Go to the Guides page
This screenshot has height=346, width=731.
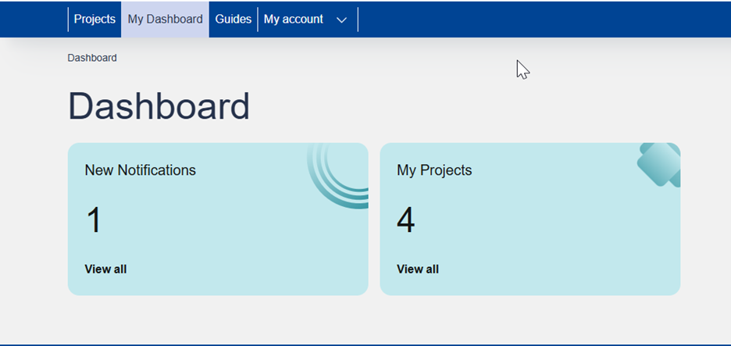click(x=233, y=19)
